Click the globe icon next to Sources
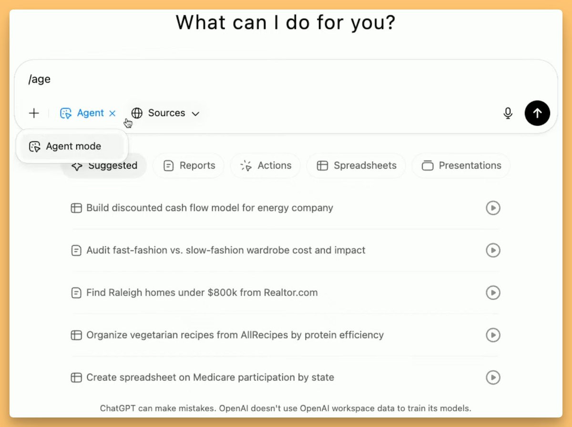 (137, 113)
